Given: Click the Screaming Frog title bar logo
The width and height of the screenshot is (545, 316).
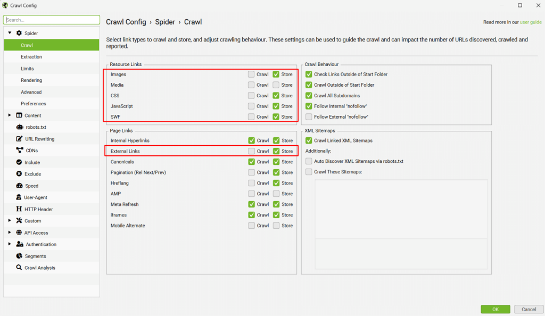Looking at the screenshot, I should pos(5,5).
